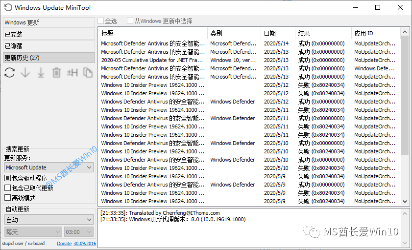Screen dimensions: 412x250
Task: Toggle the 全选 select-all checkbox
Action: (x=101, y=21)
